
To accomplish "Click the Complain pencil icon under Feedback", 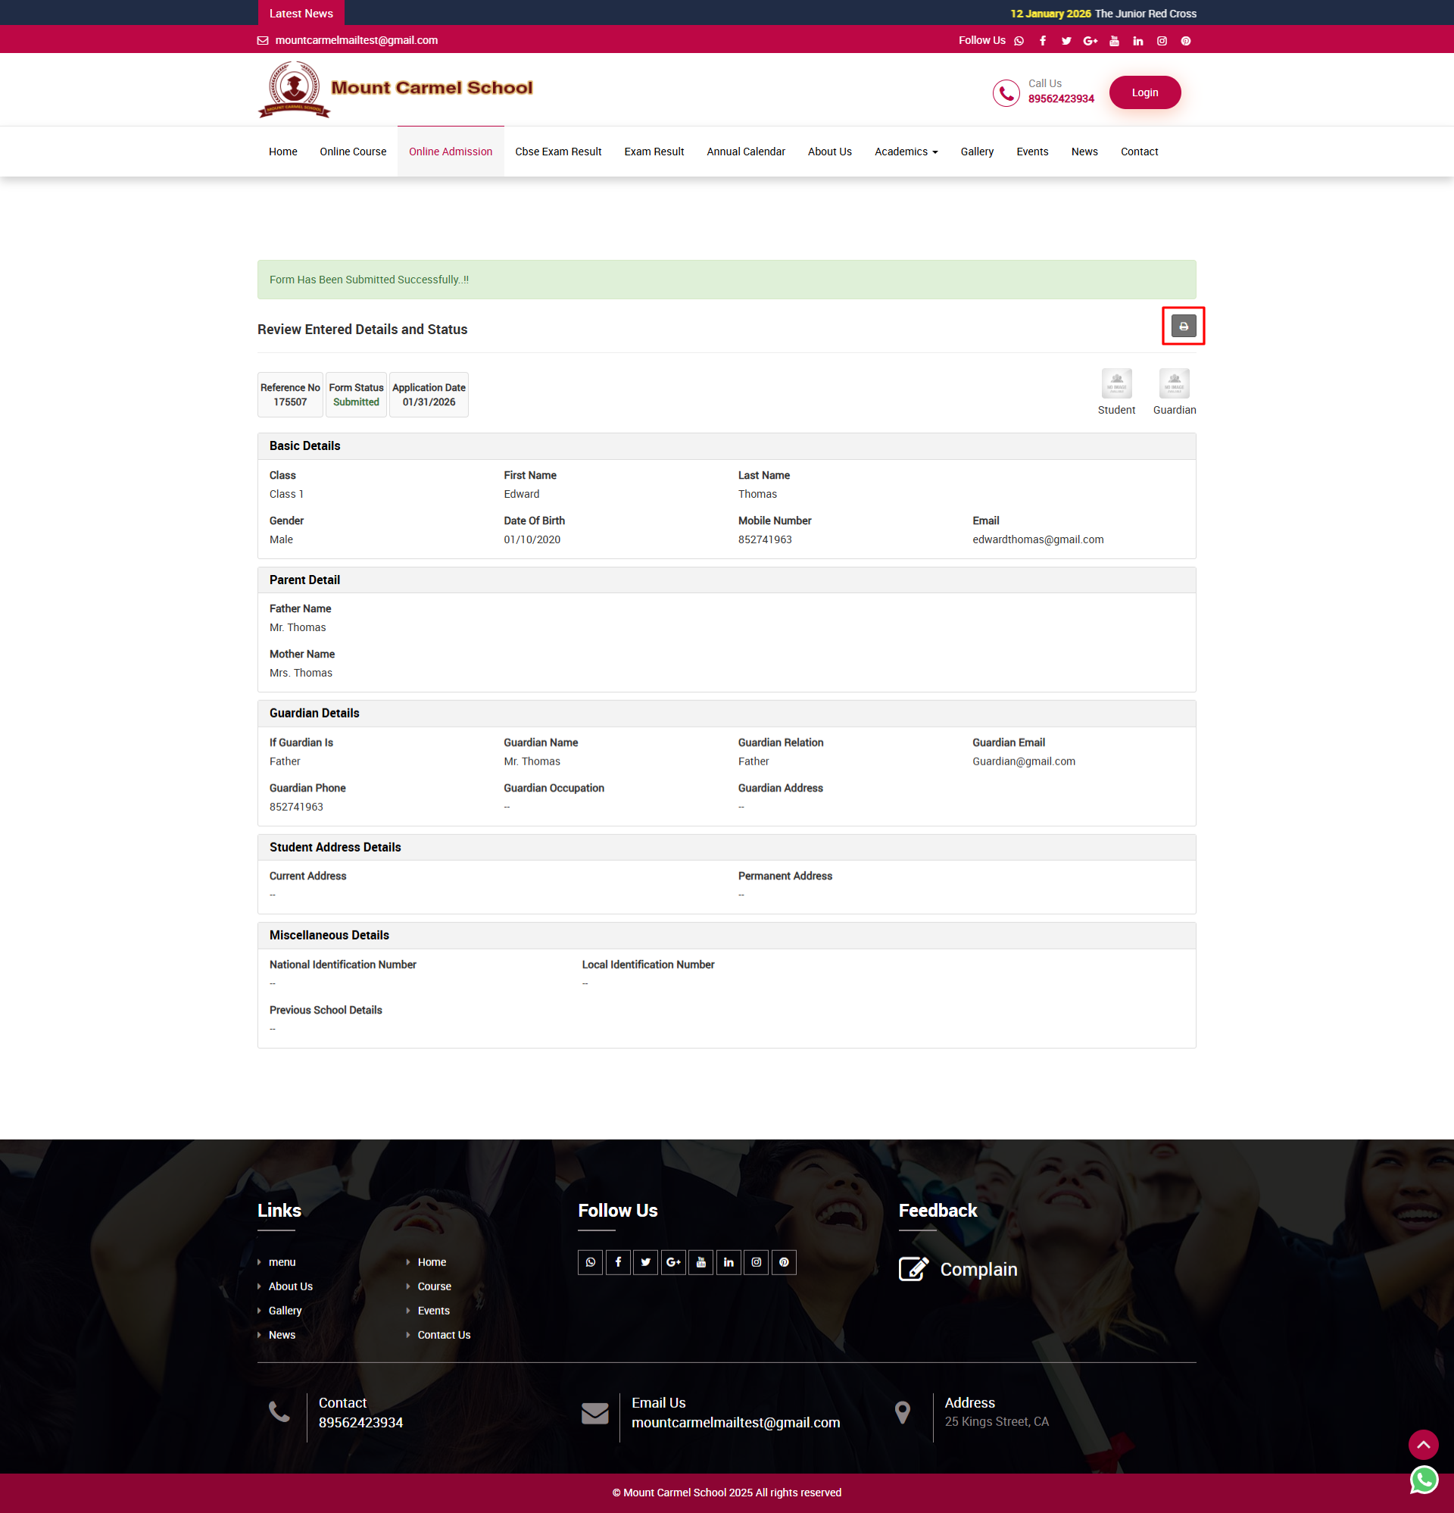I will click(914, 1268).
